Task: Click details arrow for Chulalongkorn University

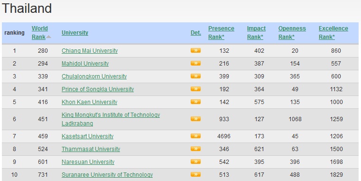Action: coord(195,76)
